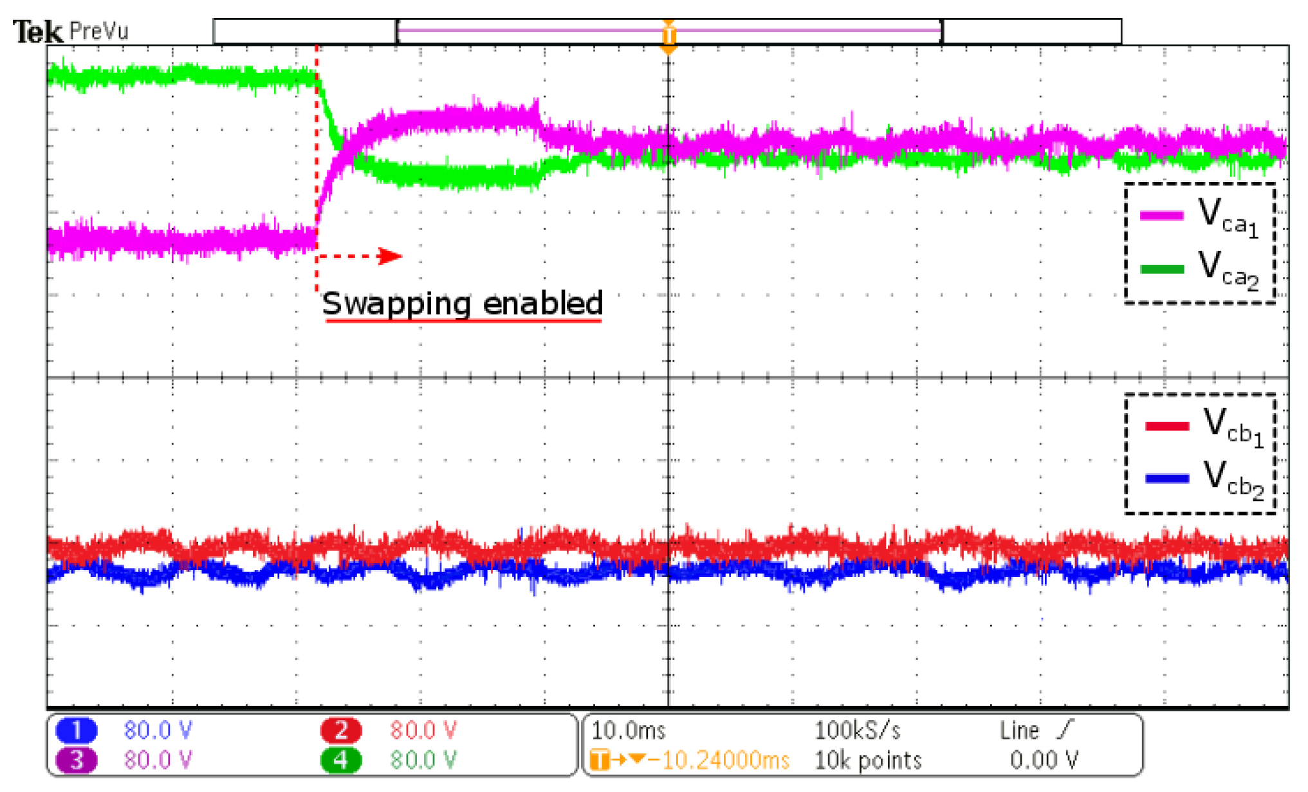Click the channel 2 red badge
The image size is (1308, 792).
(x=341, y=730)
